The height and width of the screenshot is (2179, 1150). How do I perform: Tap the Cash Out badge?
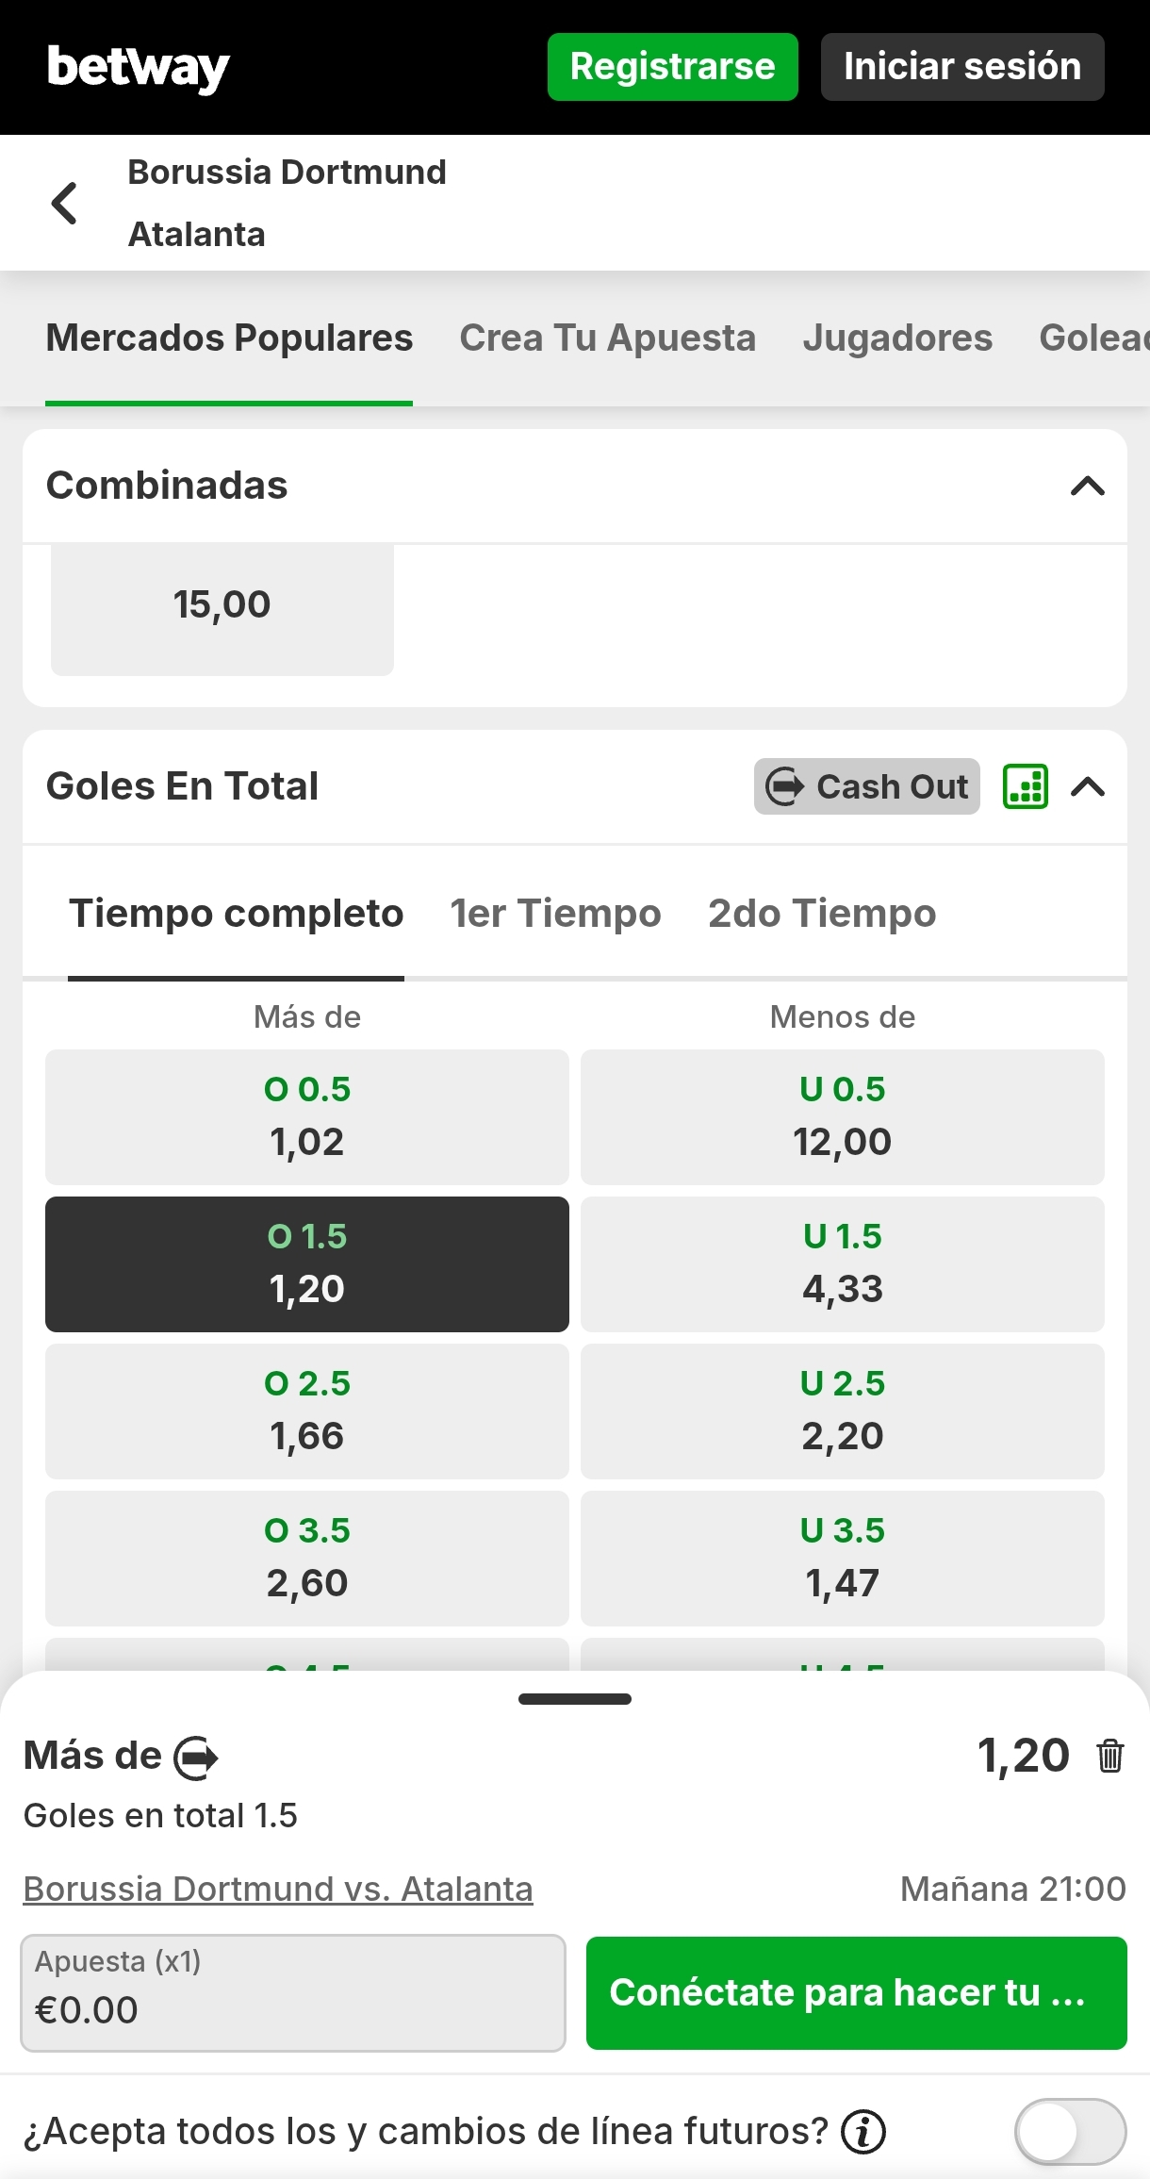[866, 786]
